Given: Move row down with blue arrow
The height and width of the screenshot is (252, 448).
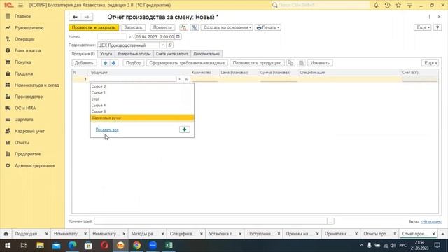Looking at the screenshot, I should [x=113, y=63].
